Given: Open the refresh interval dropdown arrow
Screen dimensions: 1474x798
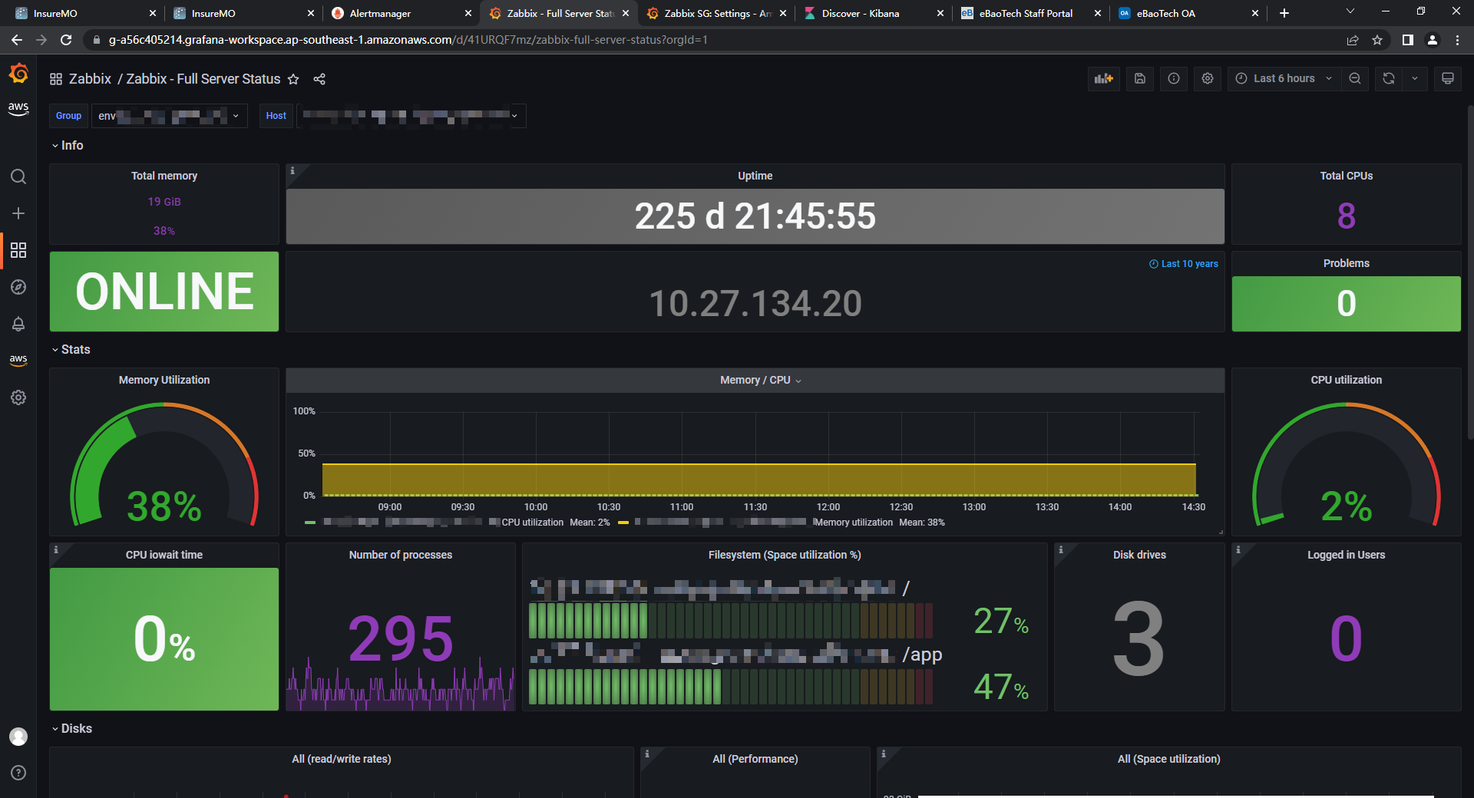Looking at the screenshot, I should [x=1415, y=78].
